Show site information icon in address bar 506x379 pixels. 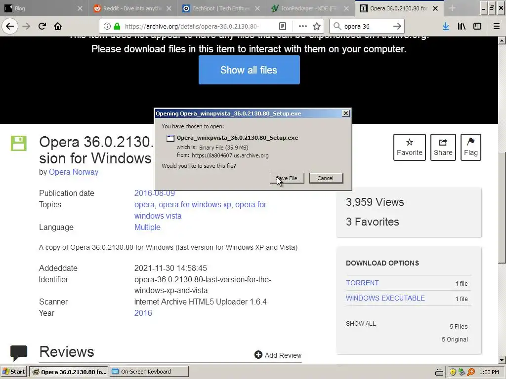(x=107, y=26)
